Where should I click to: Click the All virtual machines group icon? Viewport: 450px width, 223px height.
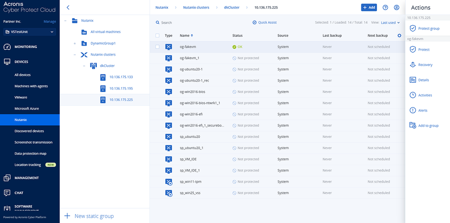click(x=84, y=32)
